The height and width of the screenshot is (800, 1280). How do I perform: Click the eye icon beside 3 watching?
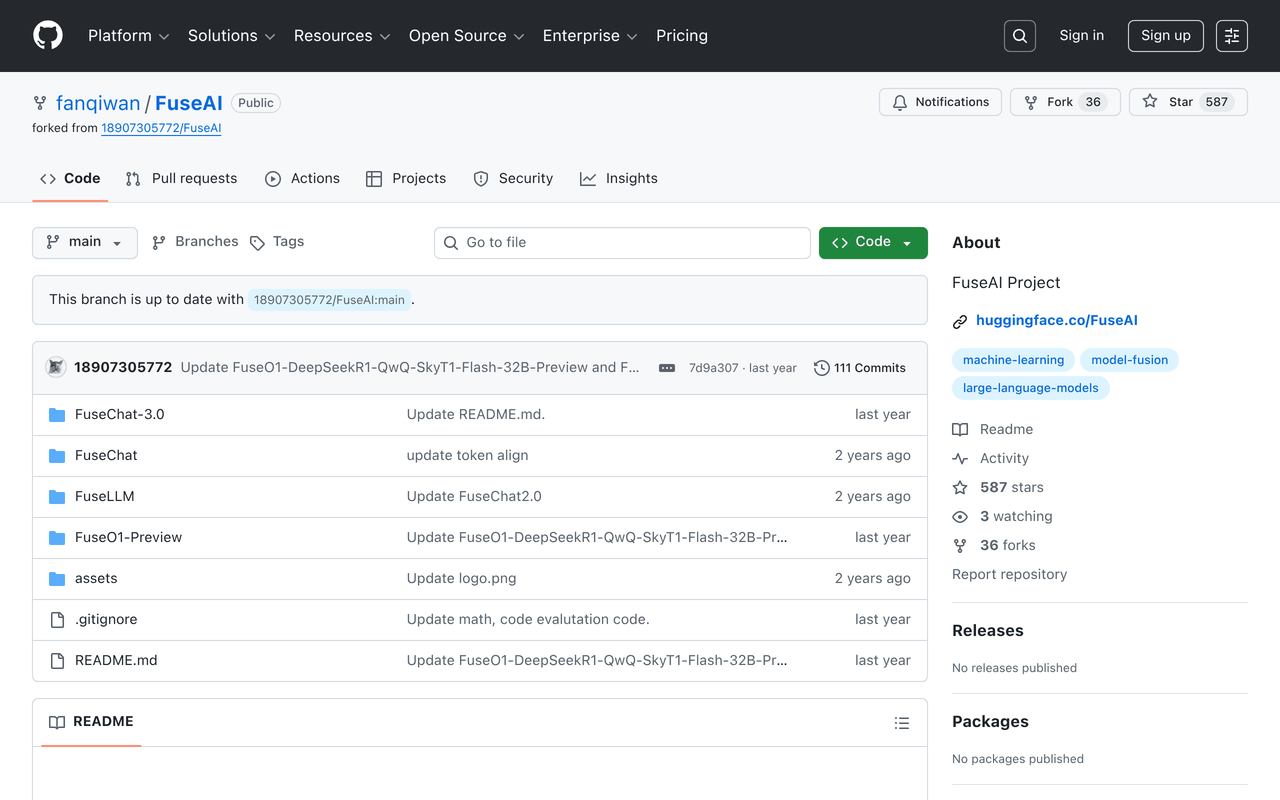pyautogui.click(x=960, y=516)
